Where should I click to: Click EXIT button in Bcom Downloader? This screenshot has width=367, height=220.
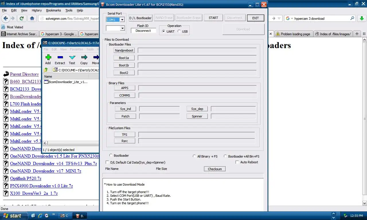point(255,18)
